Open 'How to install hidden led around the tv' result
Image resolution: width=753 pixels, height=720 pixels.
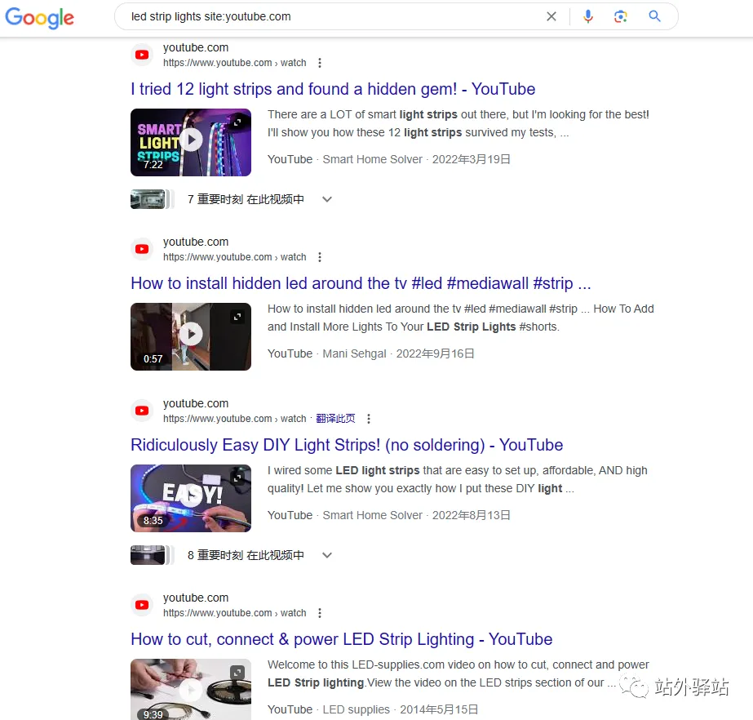[361, 283]
